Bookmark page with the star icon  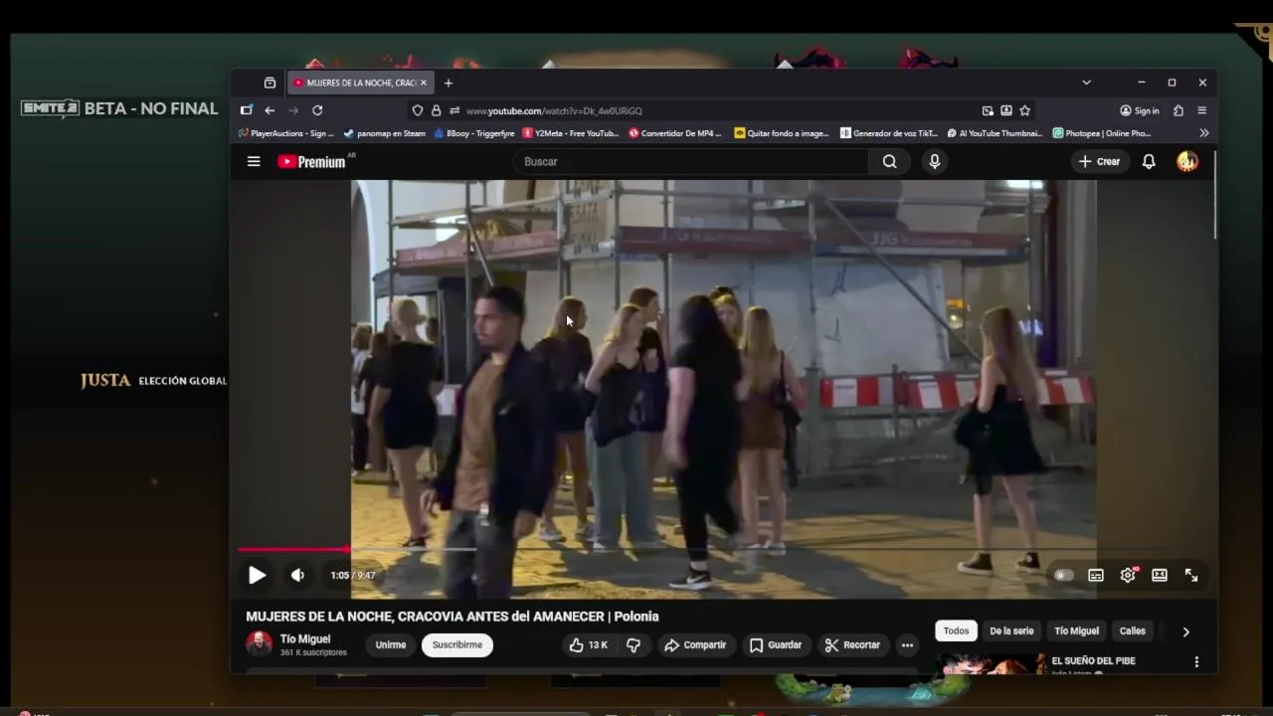1024,110
